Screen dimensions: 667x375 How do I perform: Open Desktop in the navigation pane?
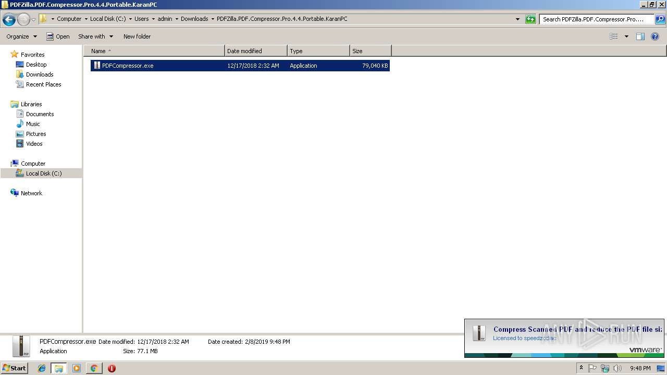[x=36, y=65]
